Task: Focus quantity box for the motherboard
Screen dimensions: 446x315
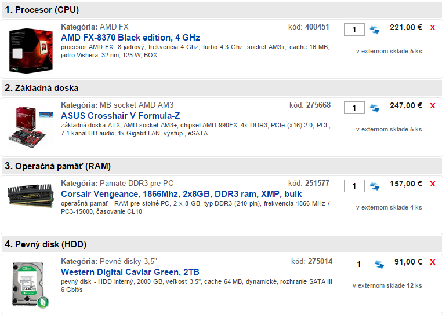Action: [354, 108]
